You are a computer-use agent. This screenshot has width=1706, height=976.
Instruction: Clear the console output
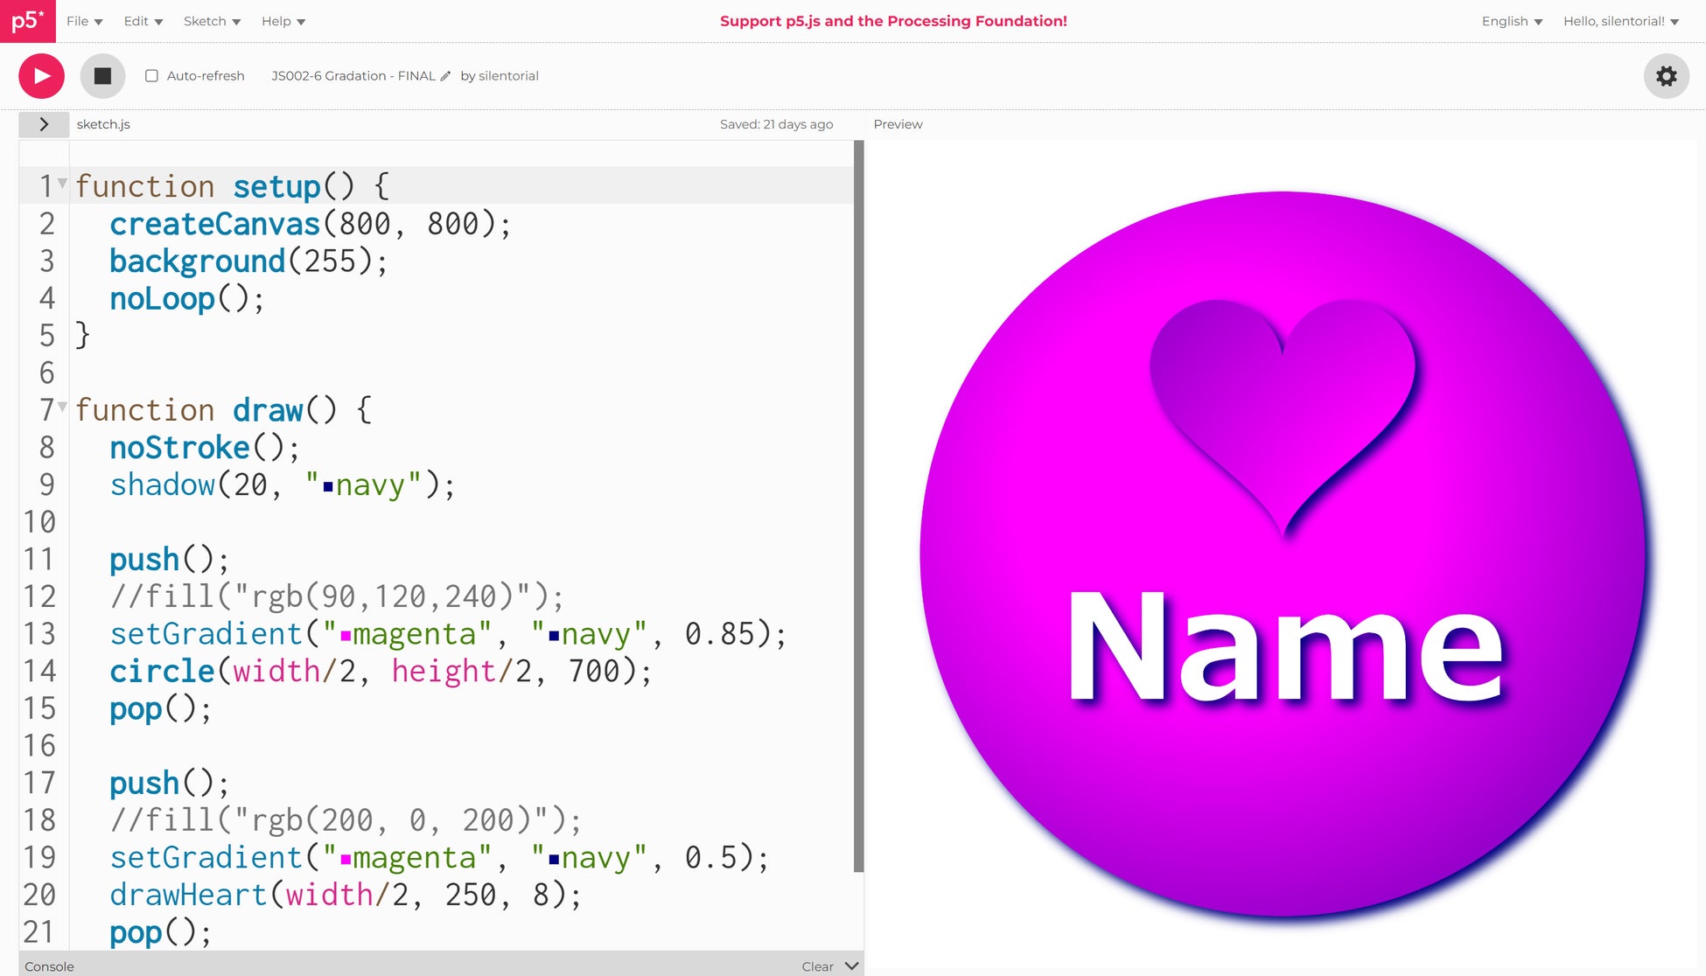pos(817,966)
